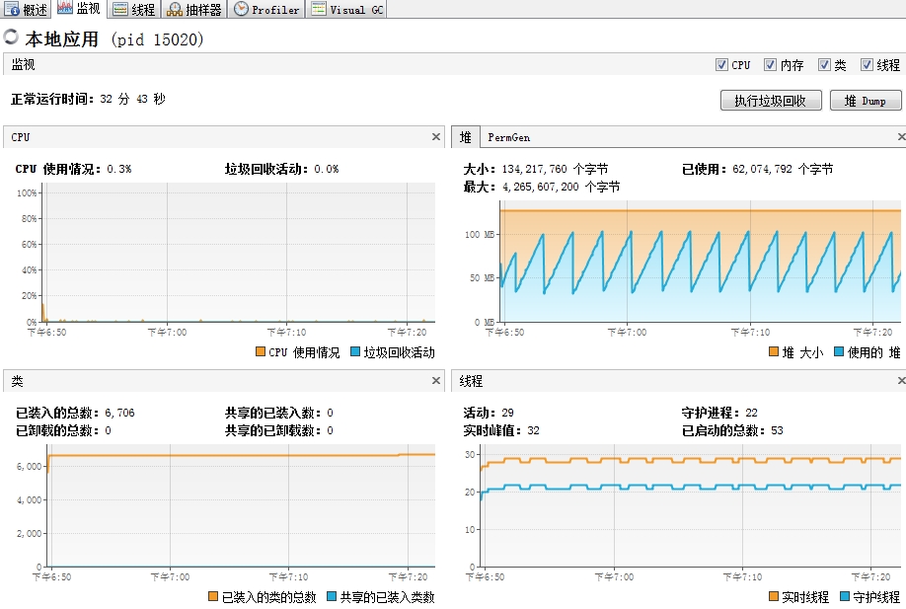
Task: Click the 垃圾回收活动 blue legend swatch
Action: (x=355, y=351)
